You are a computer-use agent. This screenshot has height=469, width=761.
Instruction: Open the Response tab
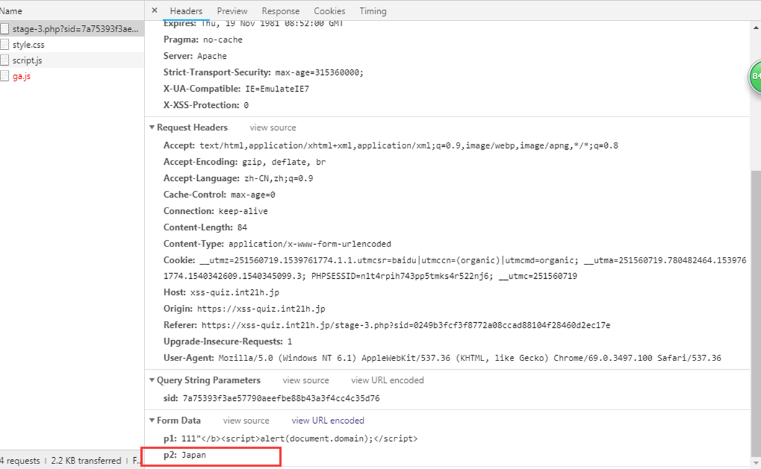click(280, 11)
